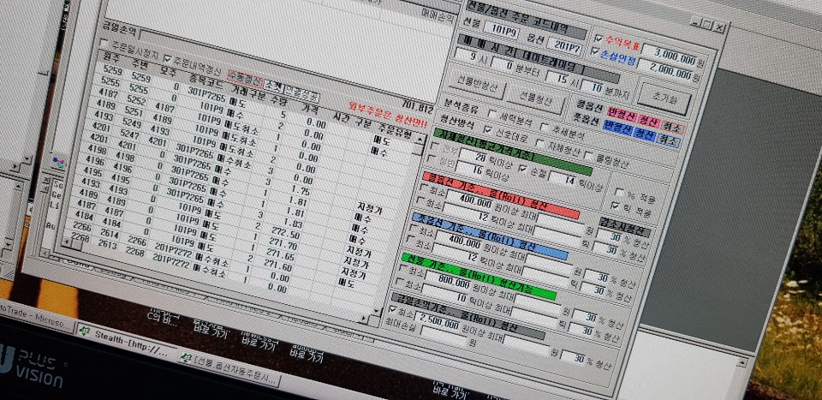
Task: Click the order table scroll-down arrow
Action: (375, 312)
